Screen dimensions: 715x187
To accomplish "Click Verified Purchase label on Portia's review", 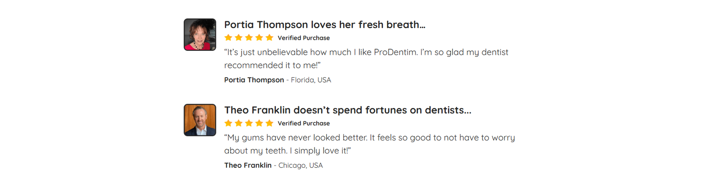I will click(303, 38).
